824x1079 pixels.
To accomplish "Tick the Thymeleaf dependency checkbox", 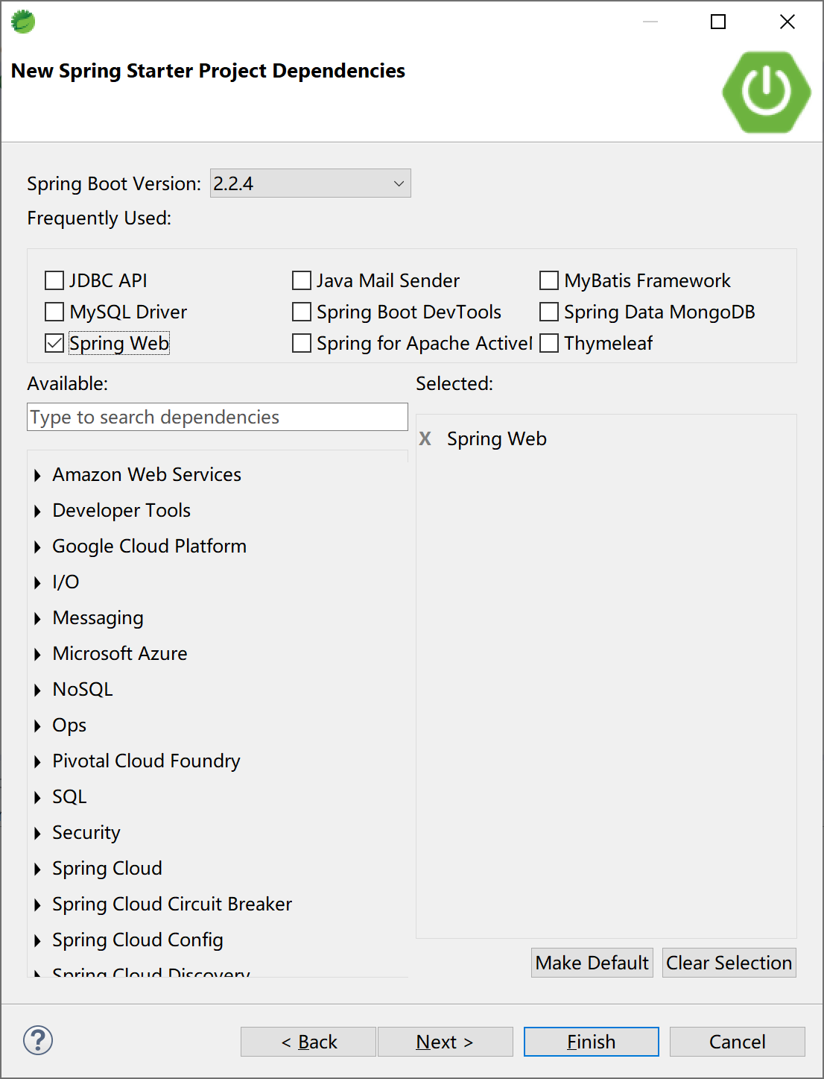I will coord(549,343).
